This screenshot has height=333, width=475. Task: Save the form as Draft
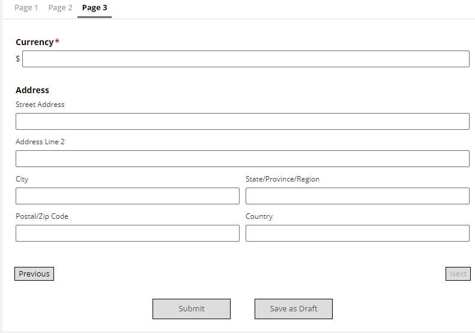[x=294, y=309]
